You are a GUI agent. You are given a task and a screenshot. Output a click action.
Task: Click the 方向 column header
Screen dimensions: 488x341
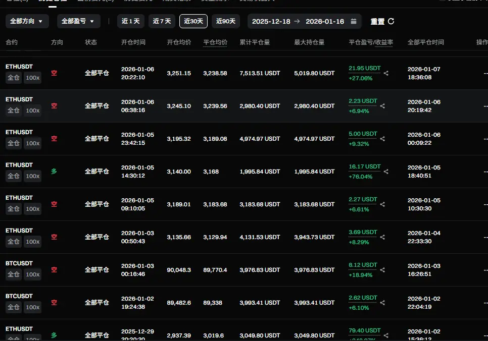tap(57, 42)
